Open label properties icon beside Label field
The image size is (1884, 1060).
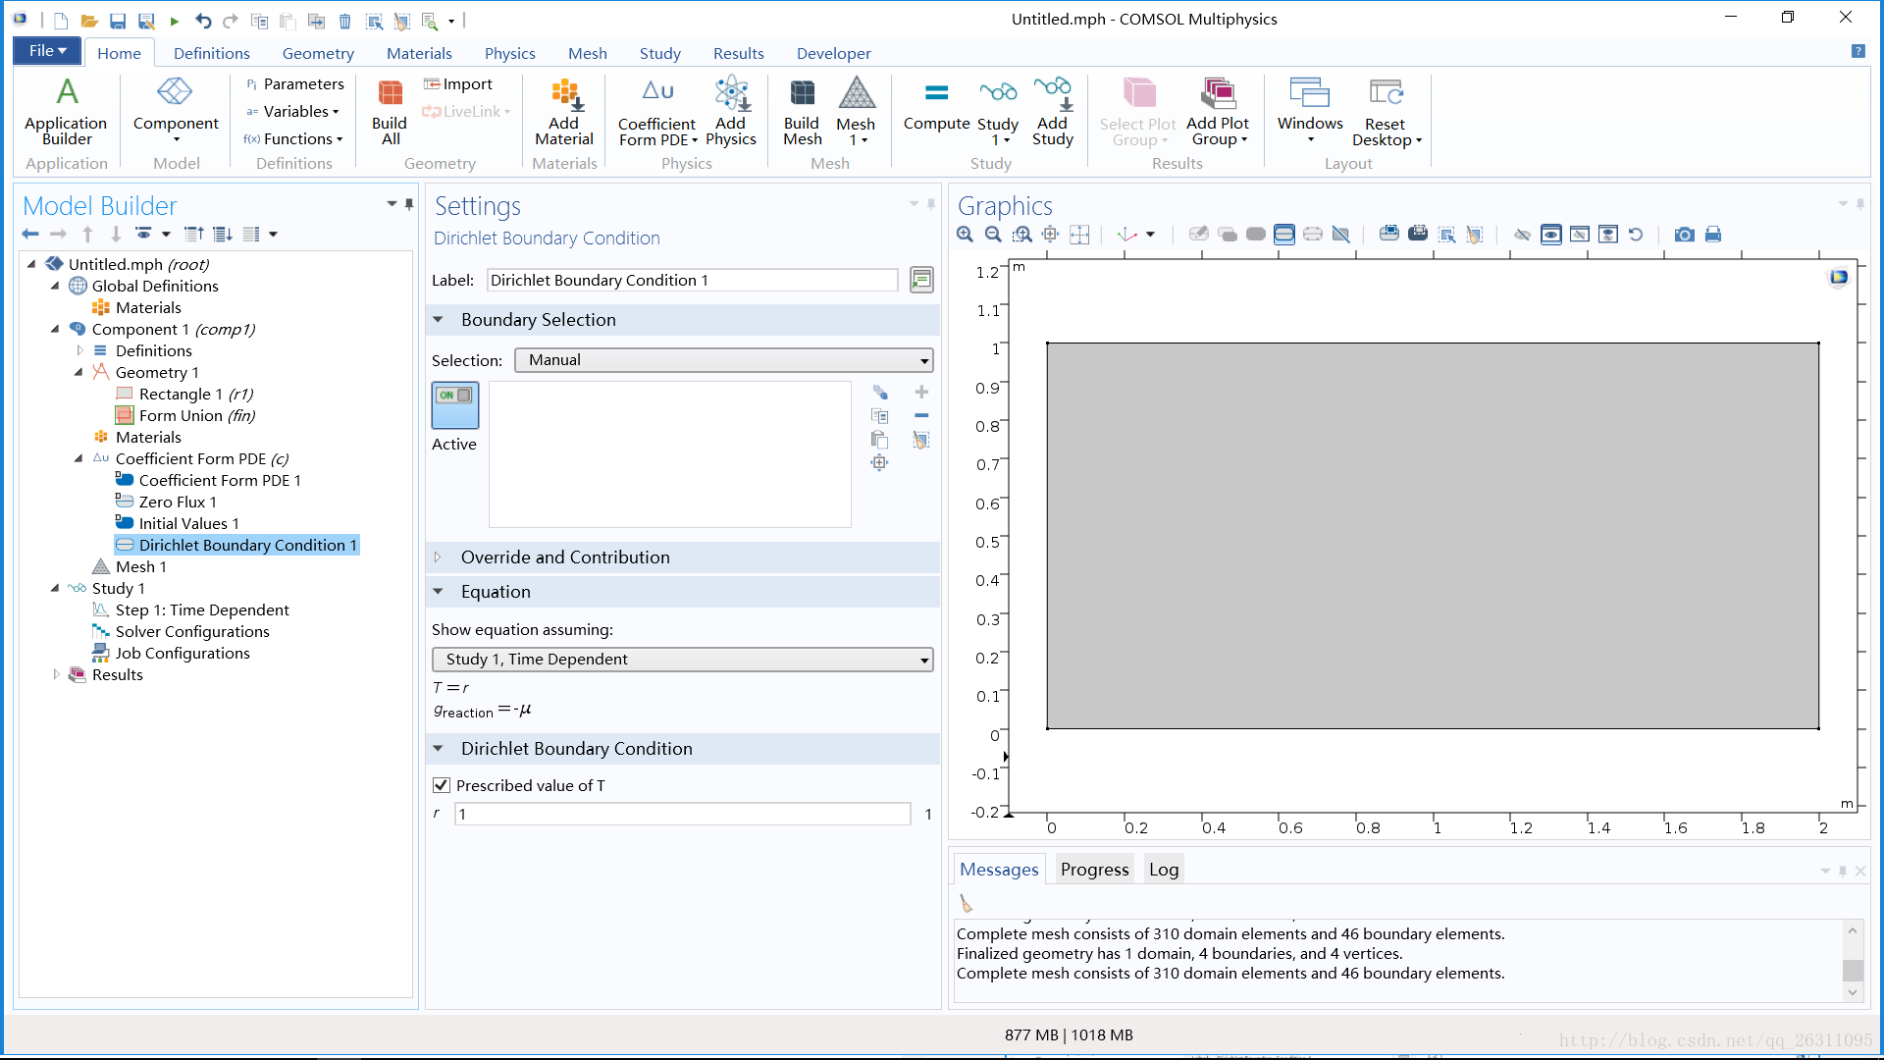(921, 280)
